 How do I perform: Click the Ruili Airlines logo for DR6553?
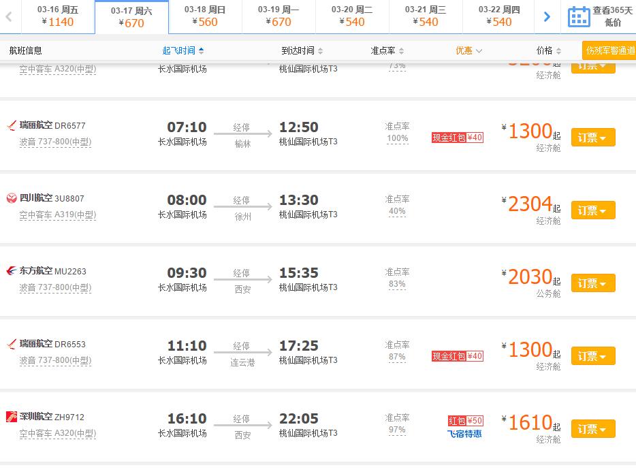pyautogui.click(x=12, y=344)
